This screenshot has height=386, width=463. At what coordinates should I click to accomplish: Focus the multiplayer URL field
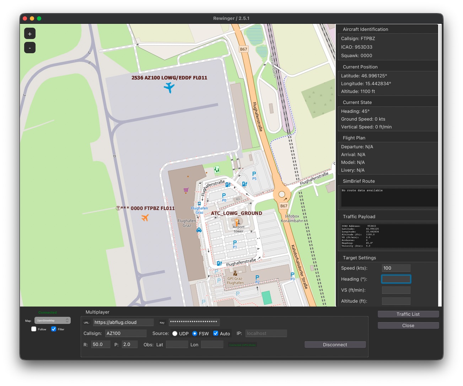point(123,322)
